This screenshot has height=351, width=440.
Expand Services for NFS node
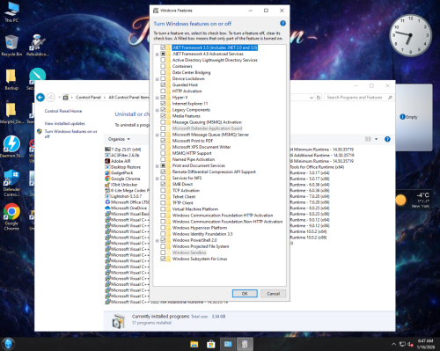pyautogui.click(x=158, y=179)
